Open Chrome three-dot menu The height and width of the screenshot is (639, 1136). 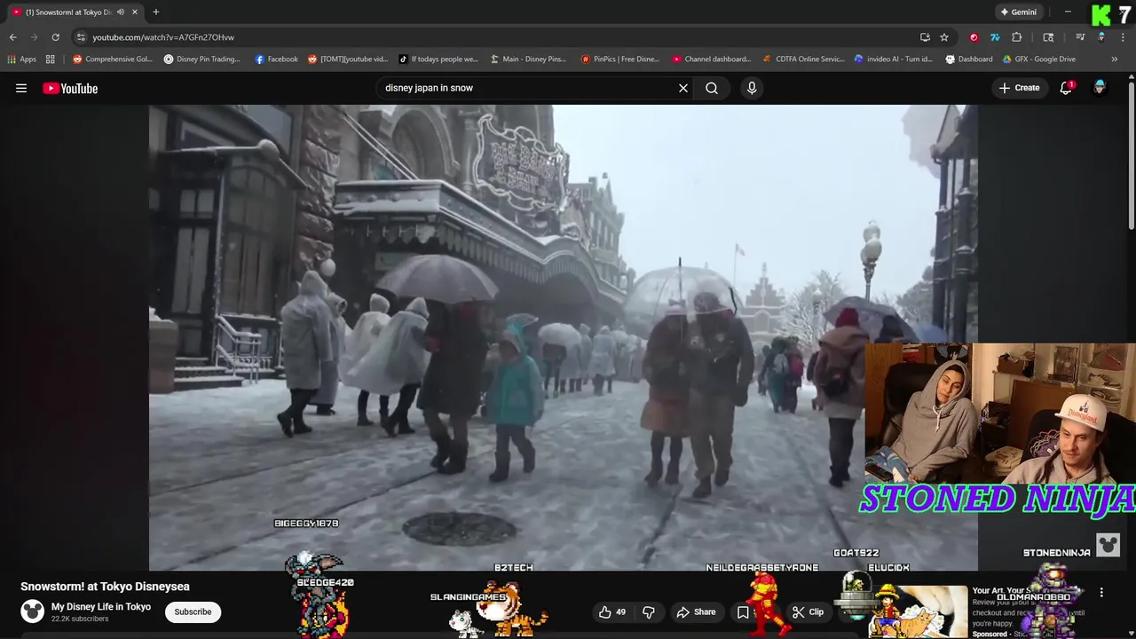click(1122, 37)
